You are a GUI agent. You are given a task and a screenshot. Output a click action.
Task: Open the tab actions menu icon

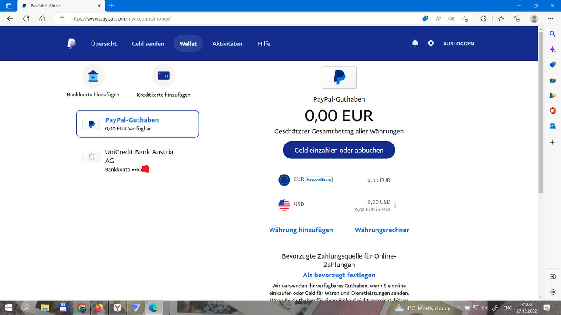pos(9,6)
